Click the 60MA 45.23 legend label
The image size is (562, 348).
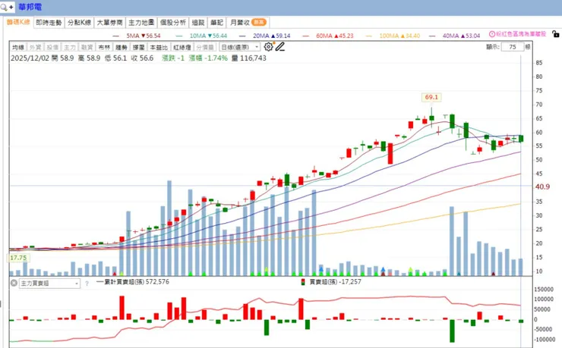[334, 36]
